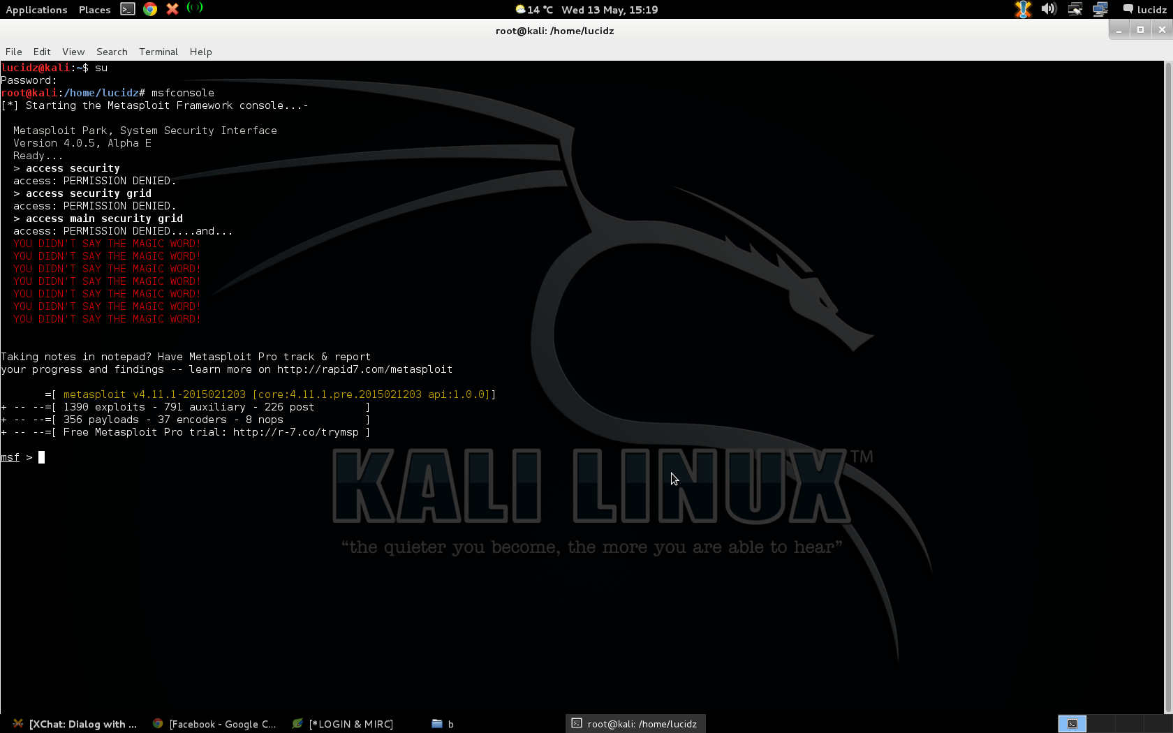This screenshot has height=733, width=1173.
Task: Click 'Starting the Metasploit Framework console' line
Action: tap(154, 105)
